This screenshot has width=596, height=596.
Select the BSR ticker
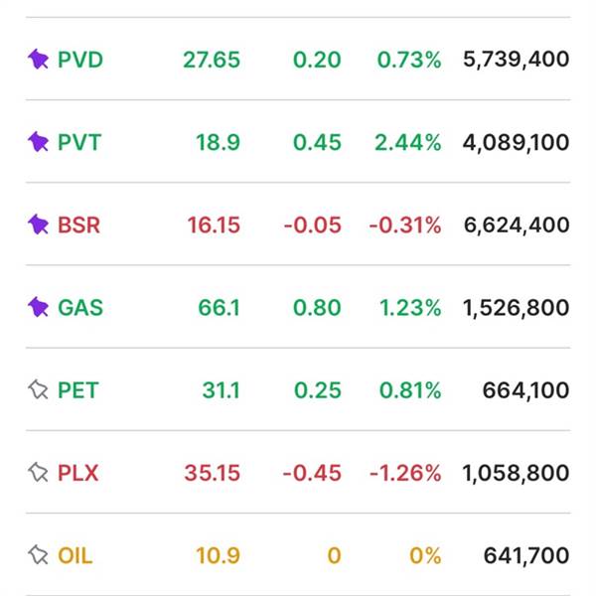coord(78,224)
